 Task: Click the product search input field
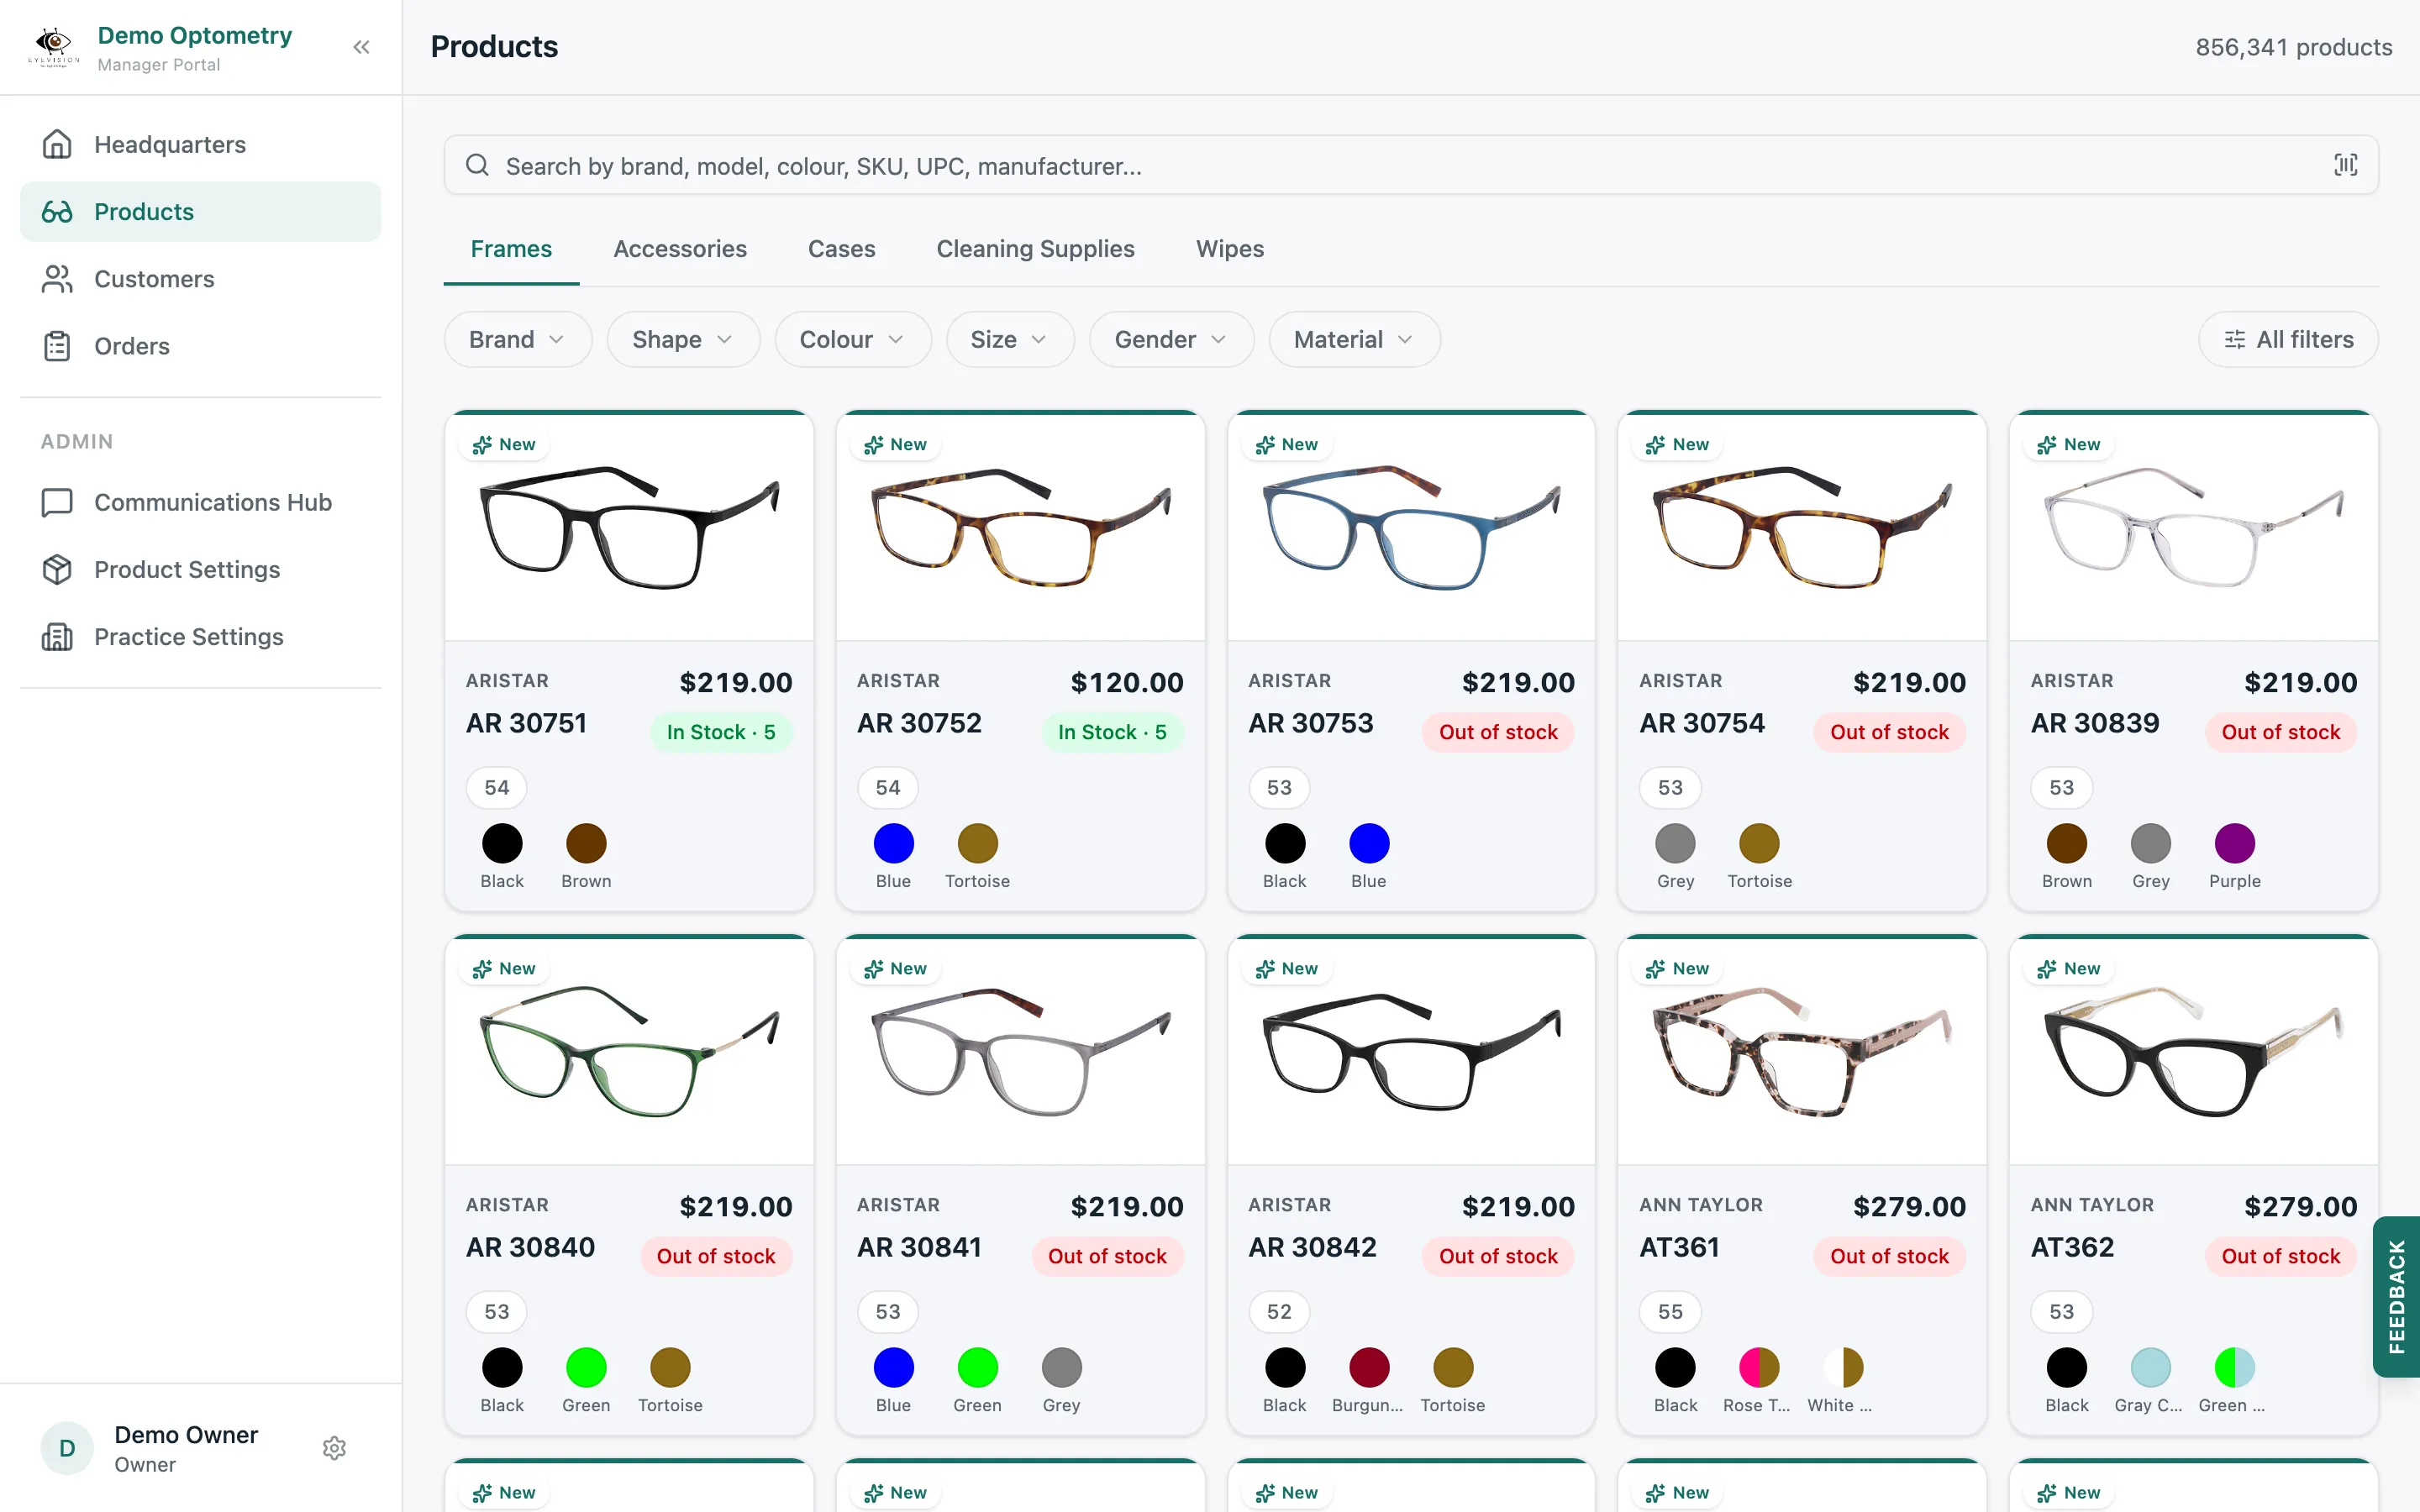(x=1411, y=165)
